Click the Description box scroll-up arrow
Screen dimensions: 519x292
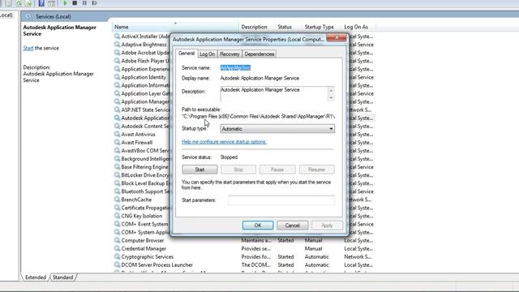coord(331,90)
